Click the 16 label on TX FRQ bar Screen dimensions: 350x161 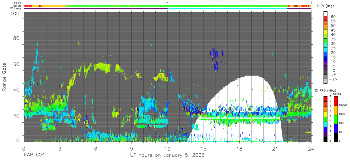[x=329, y=106]
